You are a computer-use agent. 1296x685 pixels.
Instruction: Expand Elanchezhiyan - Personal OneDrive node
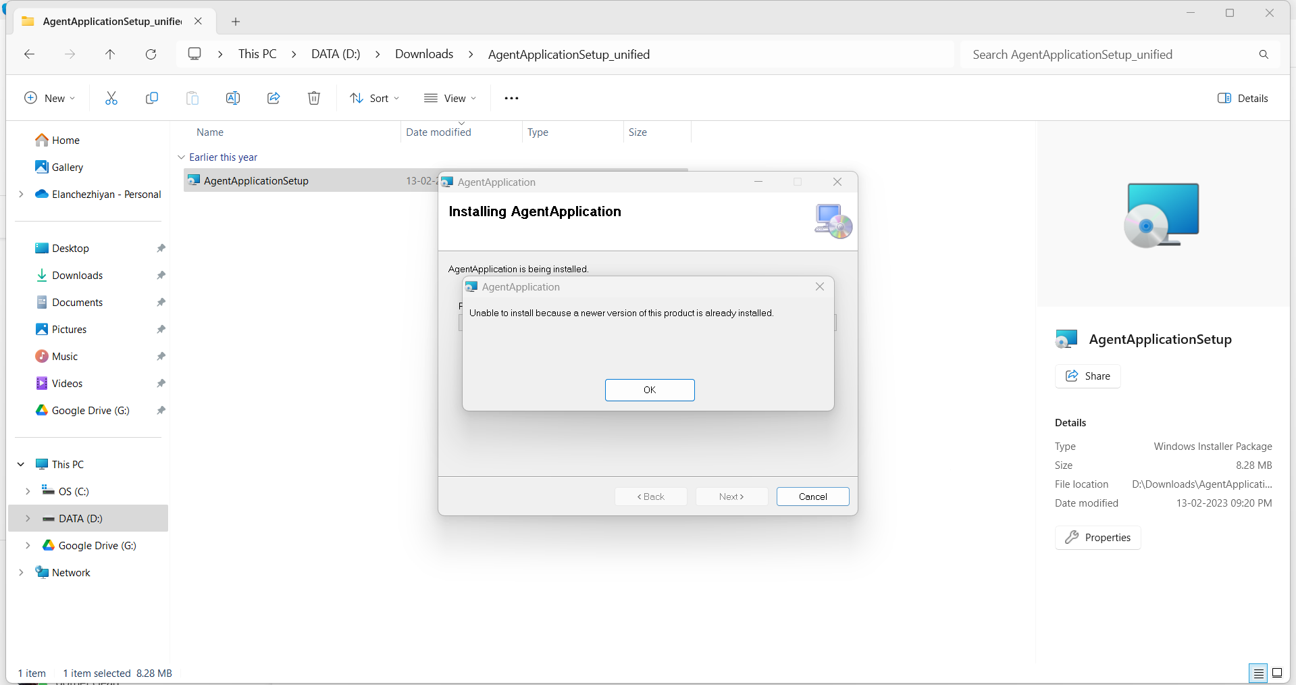(x=21, y=194)
